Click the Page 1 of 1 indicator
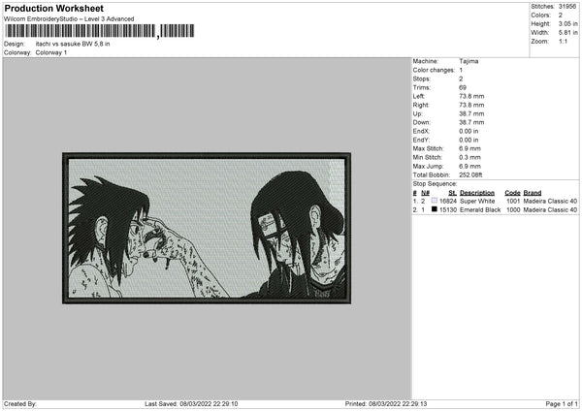This screenshot has height=411, width=582. pyautogui.click(x=562, y=404)
